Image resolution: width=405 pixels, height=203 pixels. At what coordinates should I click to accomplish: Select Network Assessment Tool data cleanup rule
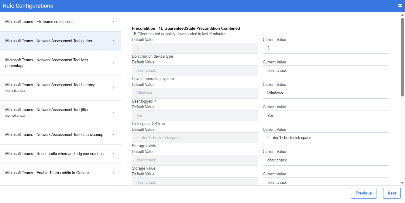click(x=54, y=135)
